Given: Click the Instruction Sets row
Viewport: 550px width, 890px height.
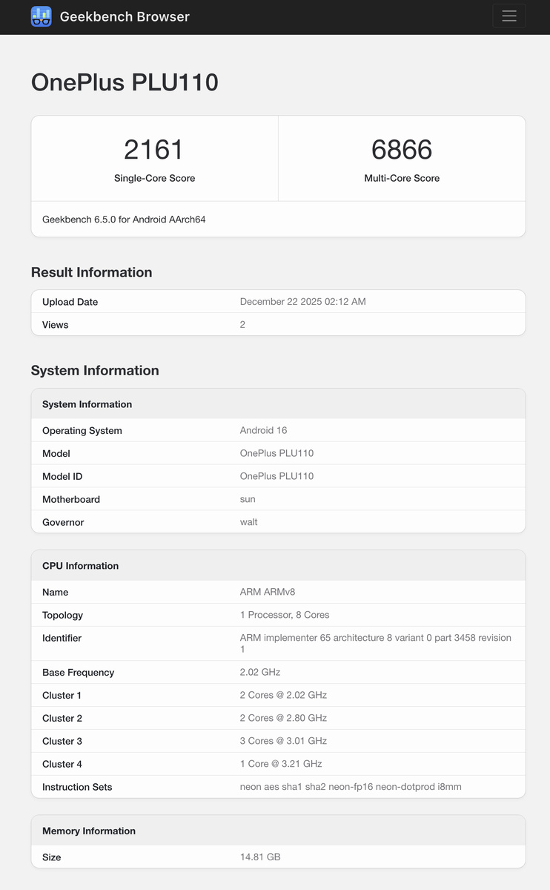Looking at the screenshot, I should click(x=278, y=786).
